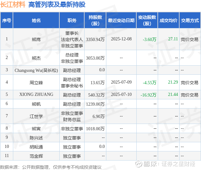Viewport: 201px width, 170px height.
Task: Click 竞价交易 in 周立峰's row
Action: coord(189,83)
